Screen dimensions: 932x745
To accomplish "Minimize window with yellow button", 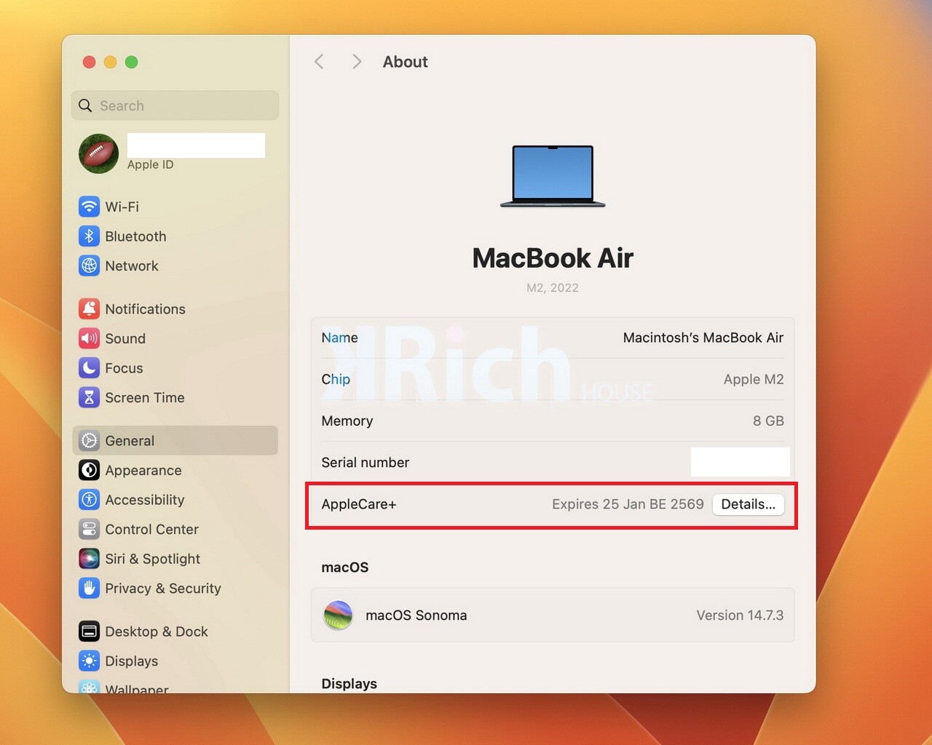I will click(x=111, y=62).
